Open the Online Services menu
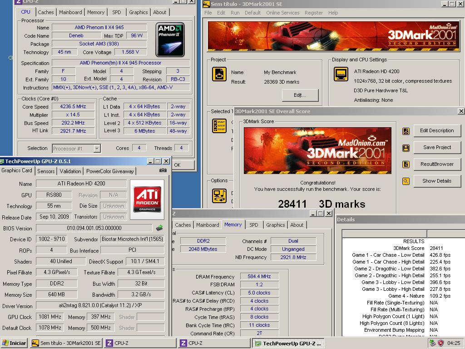Viewport: 465px width, 349px height. click(282, 13)
